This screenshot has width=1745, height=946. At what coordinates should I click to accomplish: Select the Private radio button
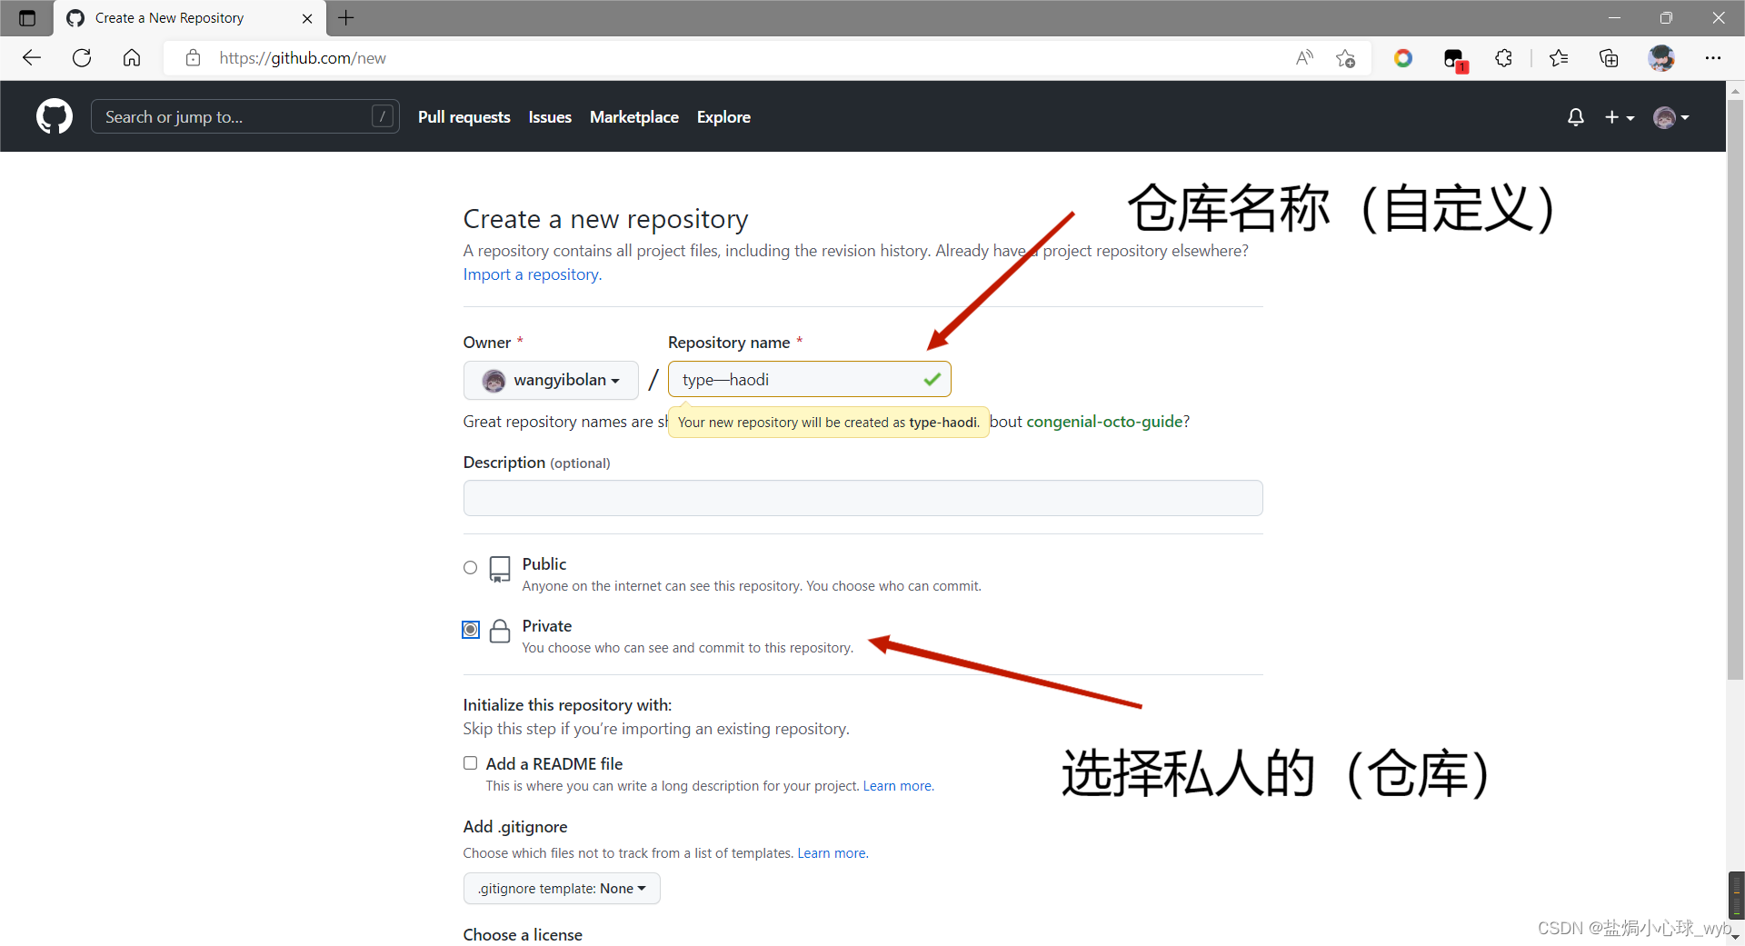tap(471, 629)
